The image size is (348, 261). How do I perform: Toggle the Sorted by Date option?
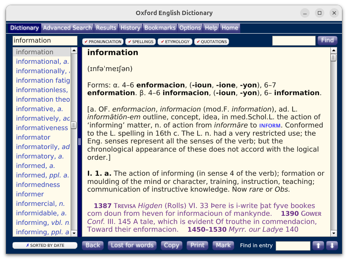point(45,245)
